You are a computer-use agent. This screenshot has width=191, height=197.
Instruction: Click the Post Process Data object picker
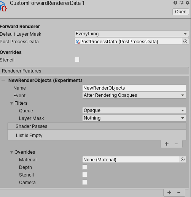[x=185, y=41]
